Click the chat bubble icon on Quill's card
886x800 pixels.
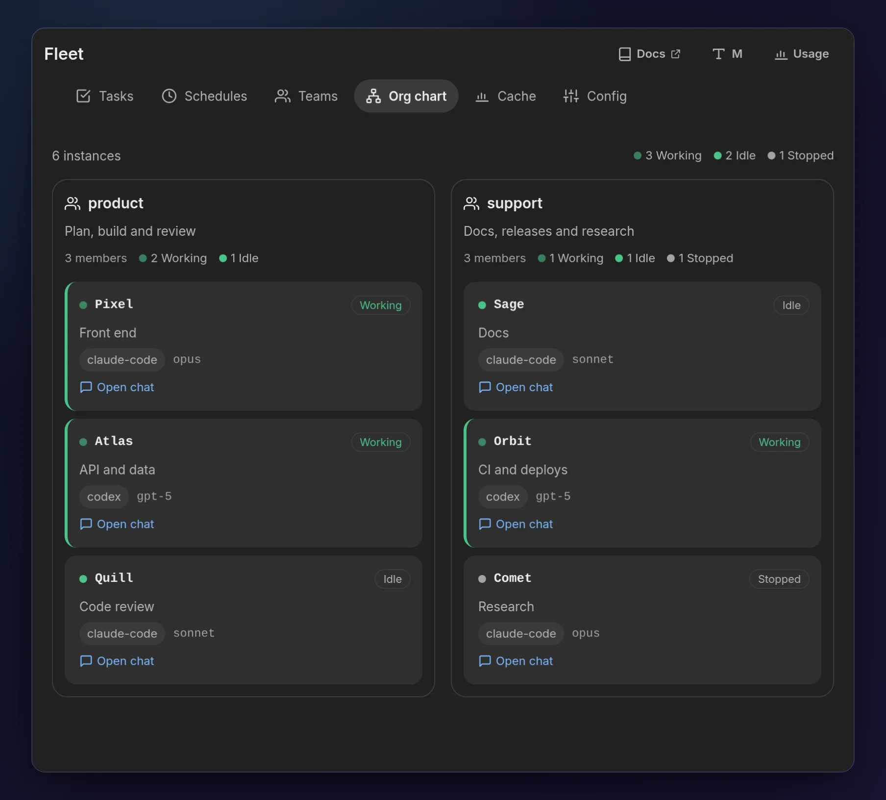pyautogui.click(x=86, y=661)
